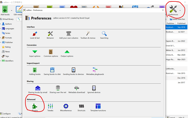This screenshot has width=188, height=118.
Task: Select the Rosicruci... Feb 2015 row
Action: tap(176, 73)
